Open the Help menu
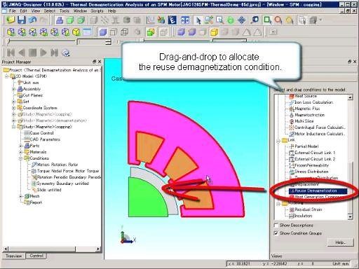359x269 pixels. click(111, 11)
